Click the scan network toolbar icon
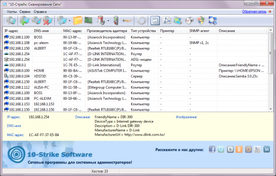 coord(11,21)
